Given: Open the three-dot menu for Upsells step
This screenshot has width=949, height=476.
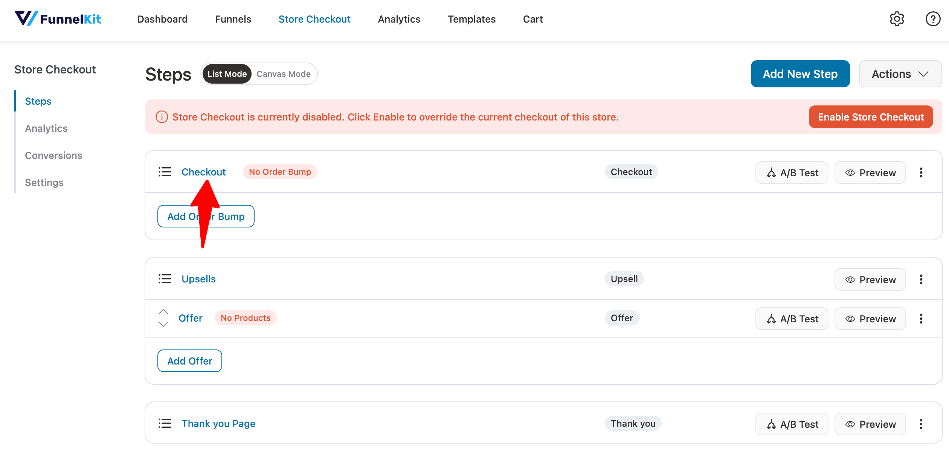Looking at the screenshot, I should 921,279.
